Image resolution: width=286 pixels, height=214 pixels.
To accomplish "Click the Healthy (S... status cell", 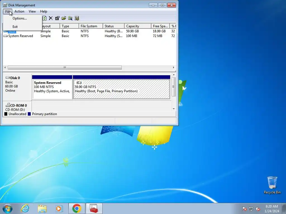I will (113, 36).
